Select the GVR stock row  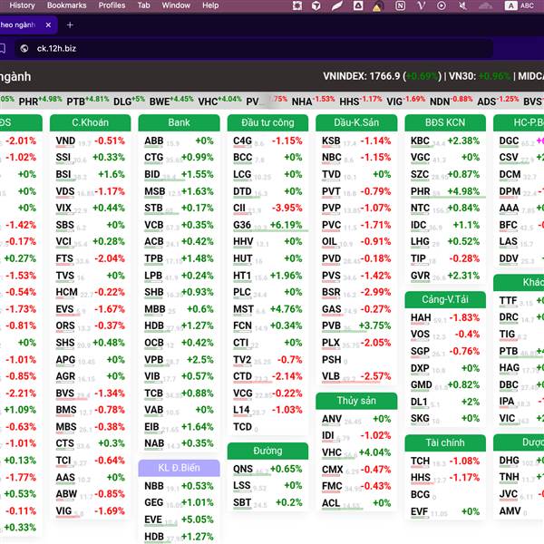[x=445, y=276]
